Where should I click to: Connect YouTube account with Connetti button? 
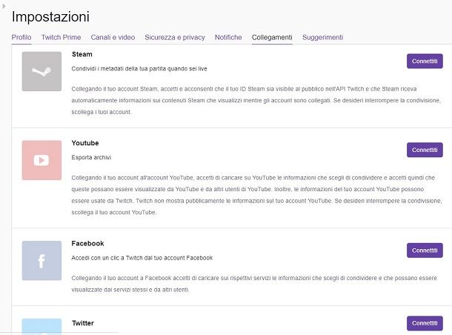(x=425, y=150)
